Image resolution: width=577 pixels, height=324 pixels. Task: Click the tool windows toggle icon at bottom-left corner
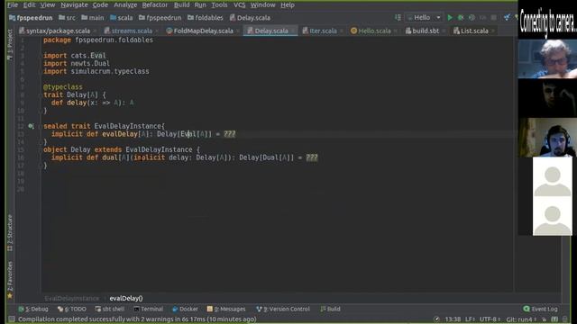(12, 319)
